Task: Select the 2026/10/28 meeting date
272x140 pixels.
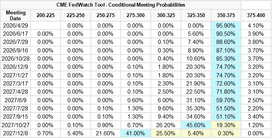Action: 16,59
